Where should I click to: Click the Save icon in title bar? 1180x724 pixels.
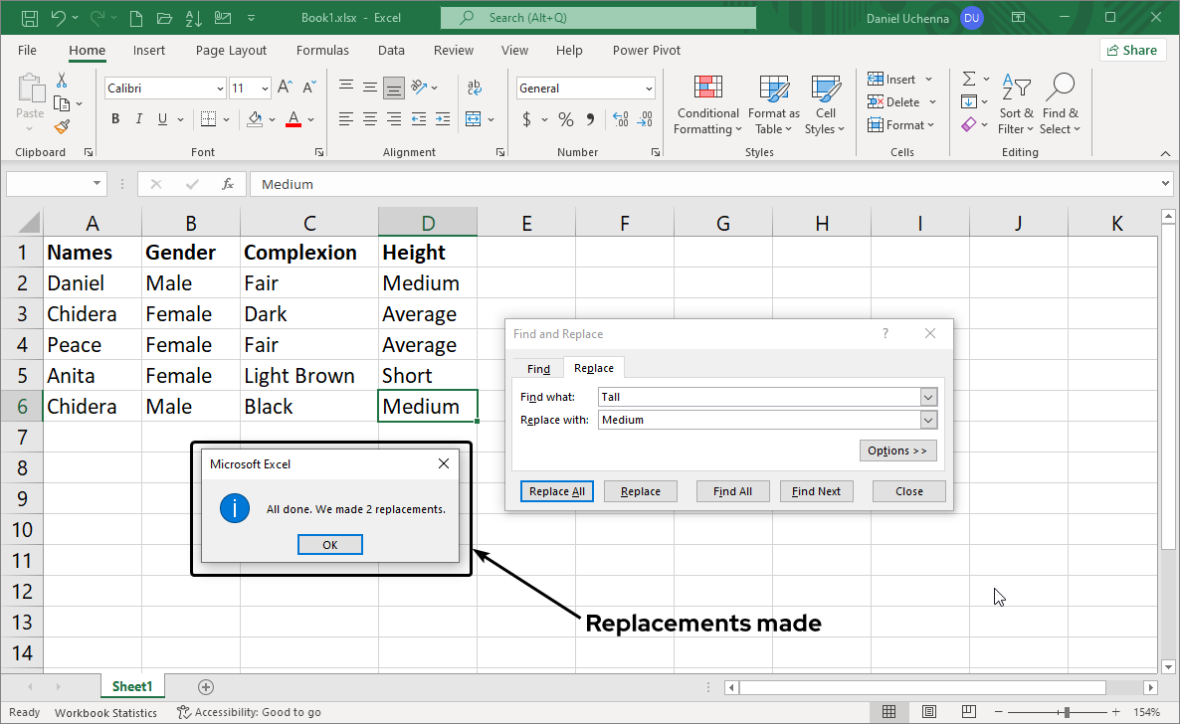(x=30, y=18)
